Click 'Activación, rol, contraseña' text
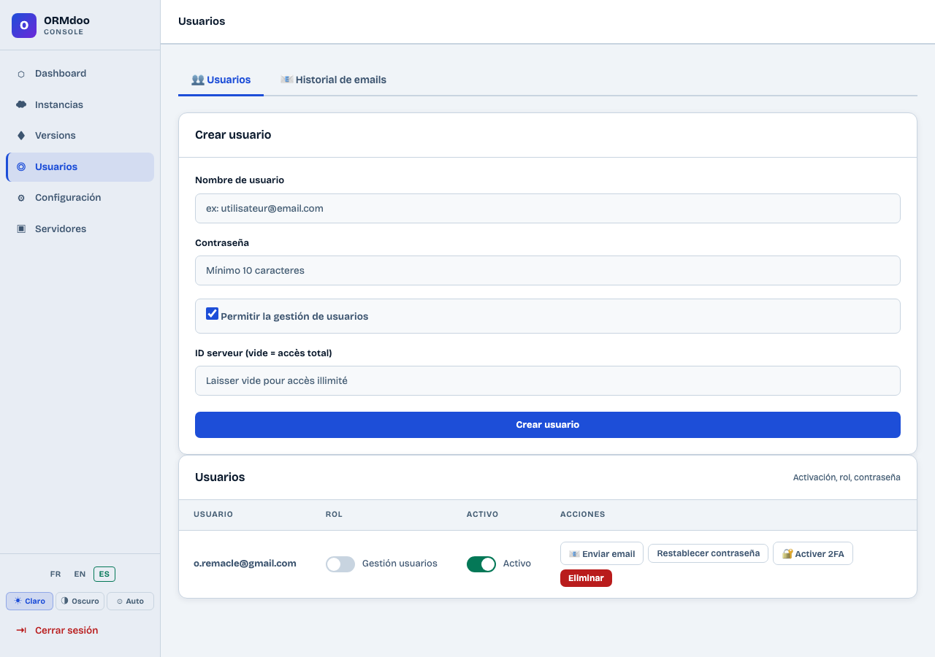This screenshot has height=657, width=935. [847, 477]
